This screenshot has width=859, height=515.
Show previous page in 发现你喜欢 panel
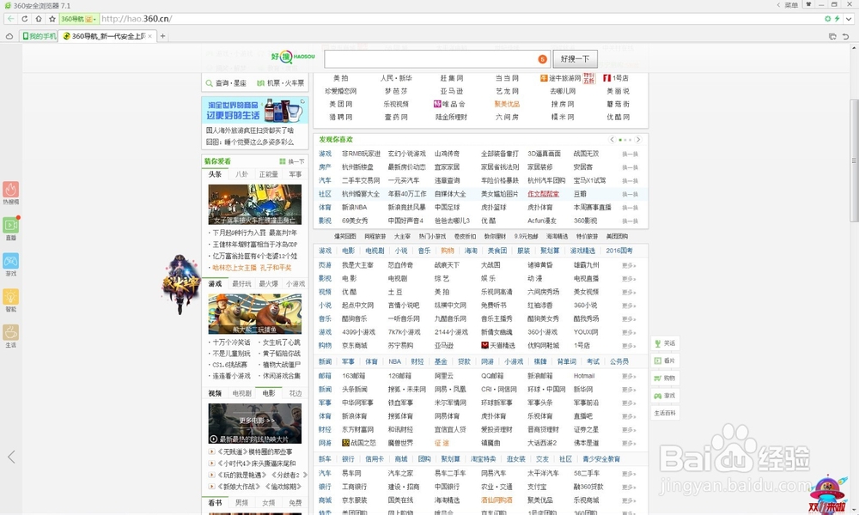(x=612, y=140)
